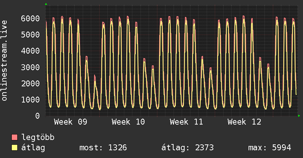Select the Week 10 axis label
The height and width of the screenshot is (158, 303).
click(128, 122)
